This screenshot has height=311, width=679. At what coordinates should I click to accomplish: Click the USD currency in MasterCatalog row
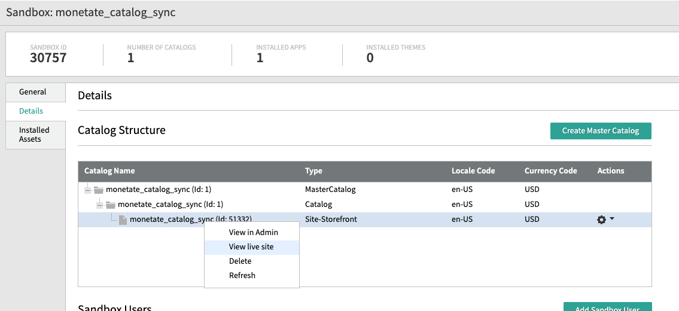(532, 190)
